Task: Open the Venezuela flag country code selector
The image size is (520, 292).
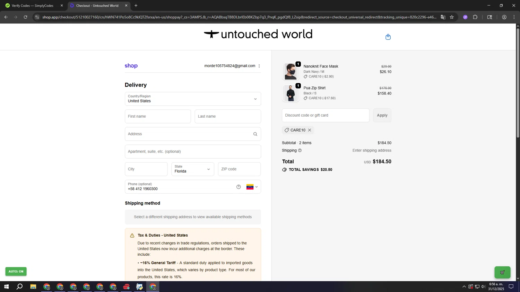Action: [x=252, y=187]
